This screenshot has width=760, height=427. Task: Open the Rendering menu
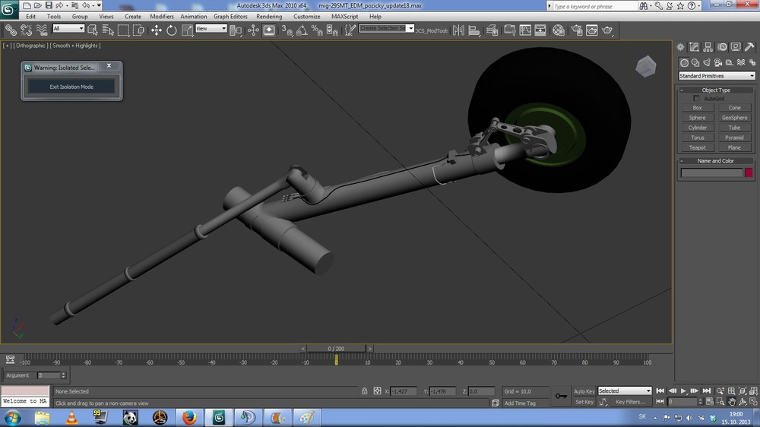[269, 17]
